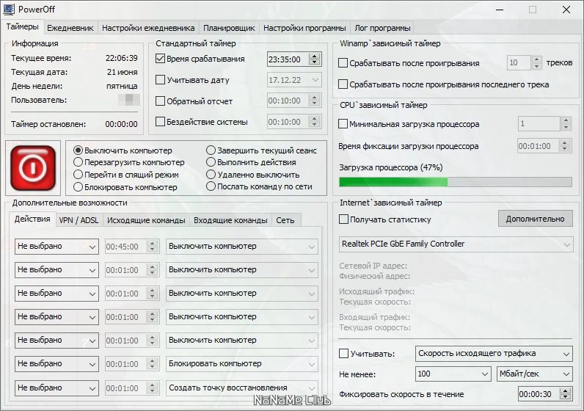The width and height of the screenshot is (584, 411).
Task: Click the processor fixation time 00:01:00 field
Action: pyautogui.click(x=538, y=146)
